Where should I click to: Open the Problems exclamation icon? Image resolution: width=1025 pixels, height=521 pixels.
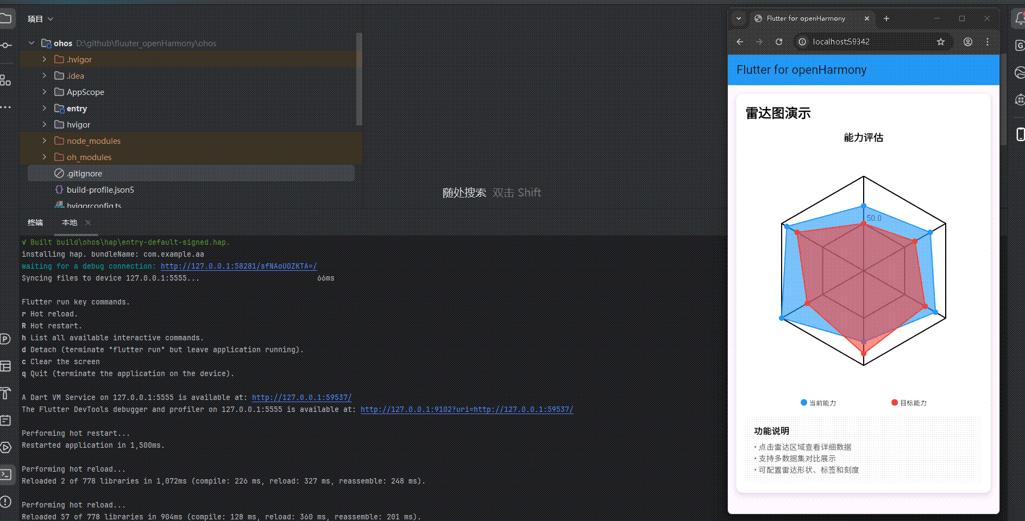click(x=5, y=501)
